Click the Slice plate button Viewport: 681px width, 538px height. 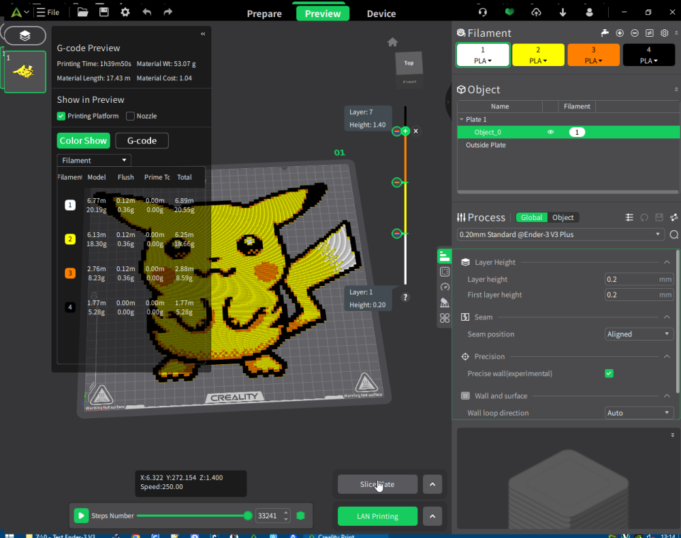[x=377, y=484]
